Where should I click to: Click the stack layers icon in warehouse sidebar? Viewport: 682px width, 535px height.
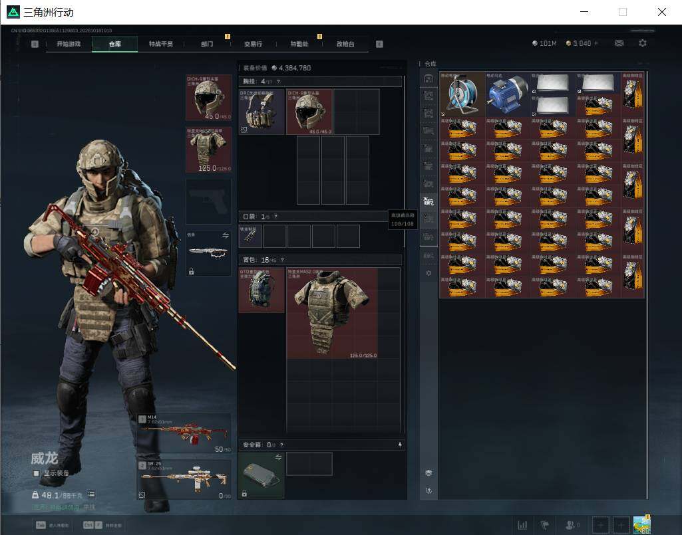click(x=428, y=473)
